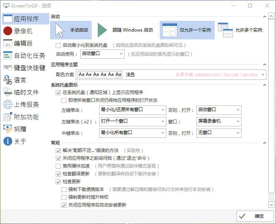Open the 键盘快捷键 keyboard icon

tap(8, 67)
